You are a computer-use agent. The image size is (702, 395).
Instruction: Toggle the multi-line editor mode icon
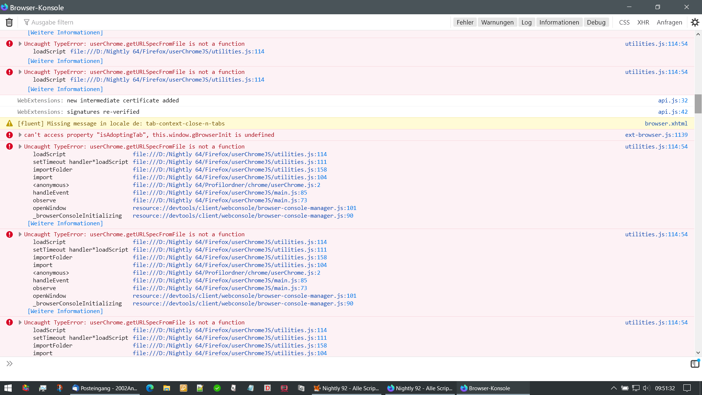pos(695,364)
